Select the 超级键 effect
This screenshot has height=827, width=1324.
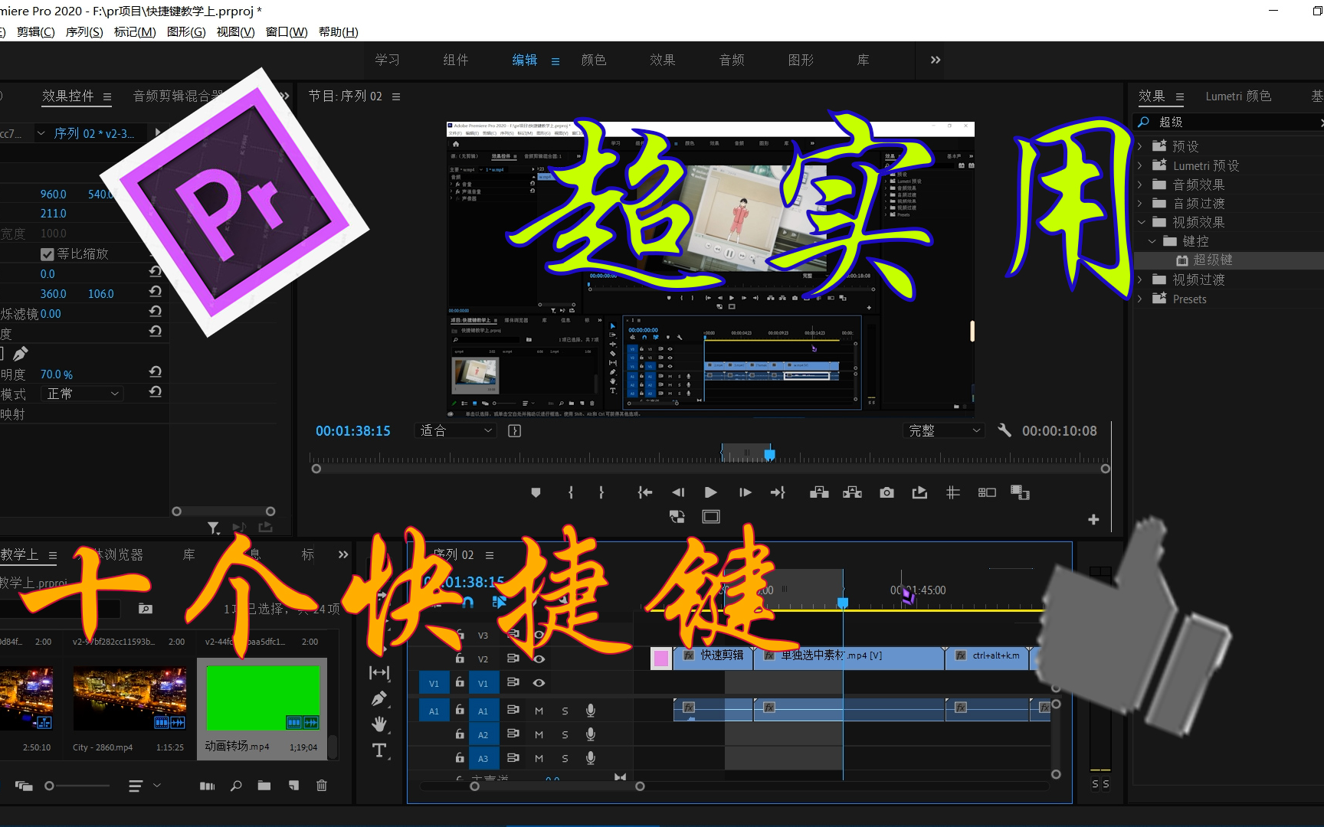[1213, 260]
